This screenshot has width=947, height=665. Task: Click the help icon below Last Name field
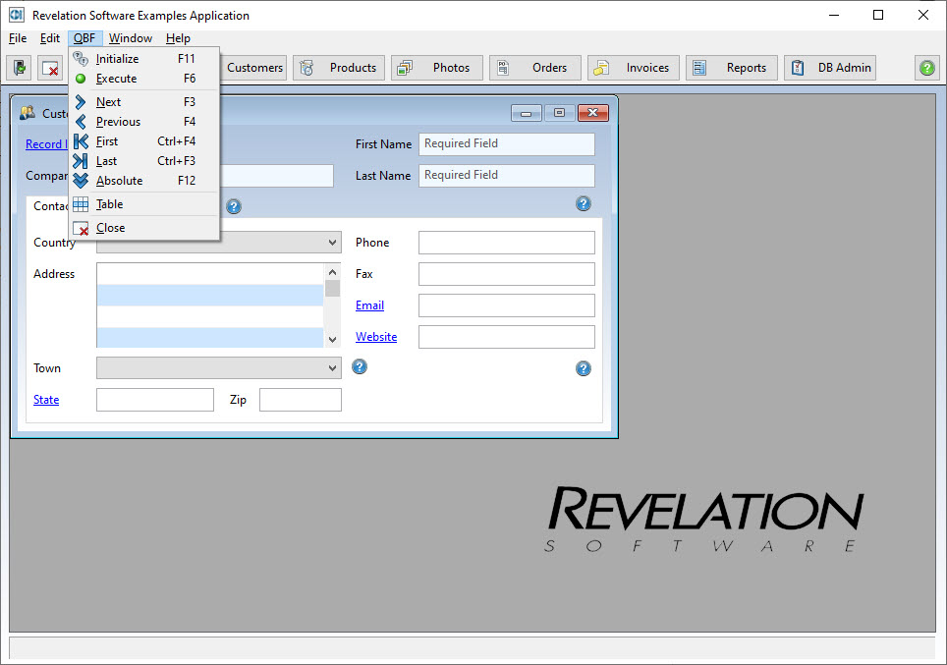click(584, 203)
